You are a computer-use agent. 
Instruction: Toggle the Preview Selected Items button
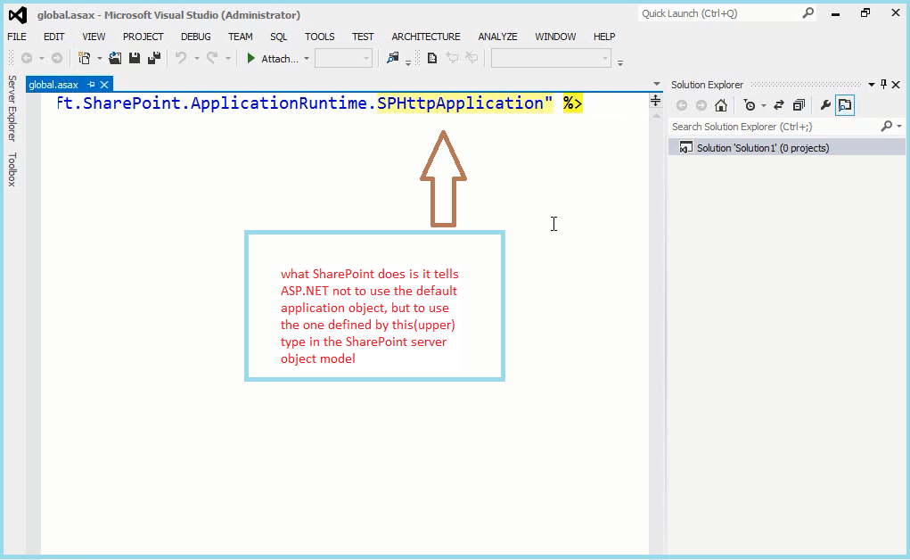(845, 105)
